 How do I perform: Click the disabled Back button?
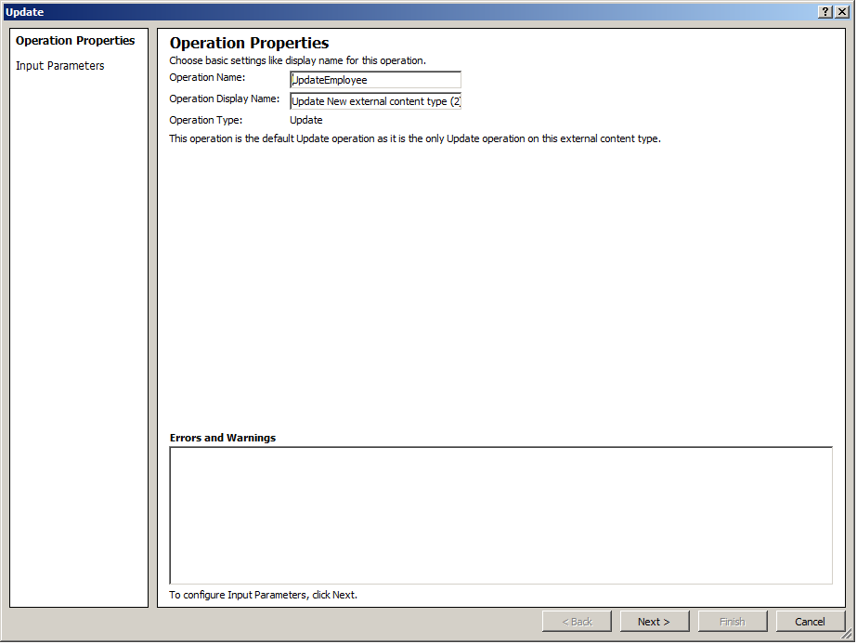pyautogui.click(x=577, y=622)
